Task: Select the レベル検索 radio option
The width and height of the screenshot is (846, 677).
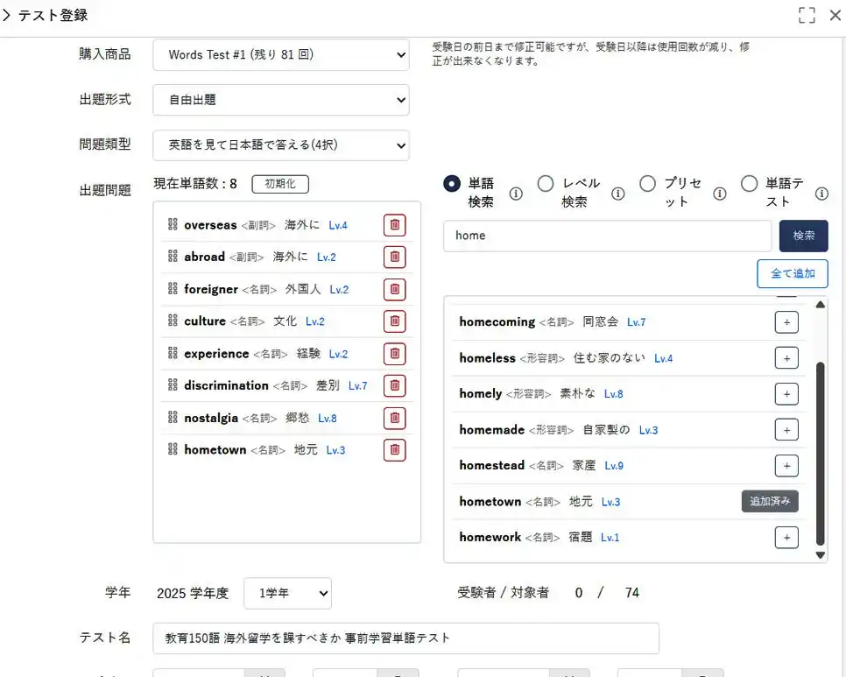Action: point(546,184)
